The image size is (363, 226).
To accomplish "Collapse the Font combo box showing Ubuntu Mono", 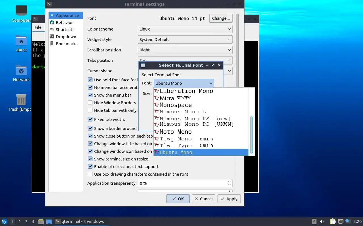I will tap(184, 83).
